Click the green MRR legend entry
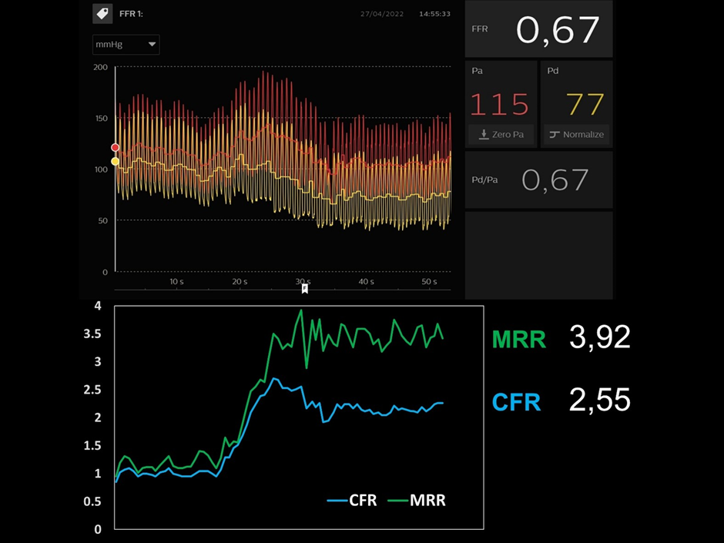Image resolution: width=724 pixels, height=543 pixels. click(417, 500)
